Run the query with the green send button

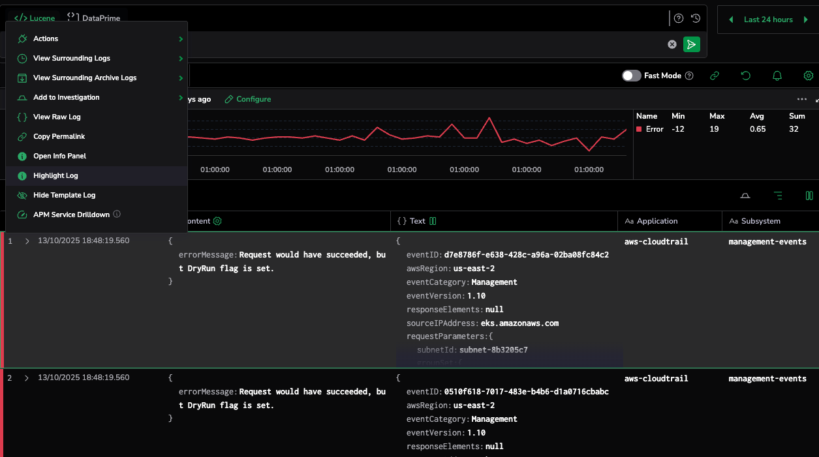[x=691, y=44]
